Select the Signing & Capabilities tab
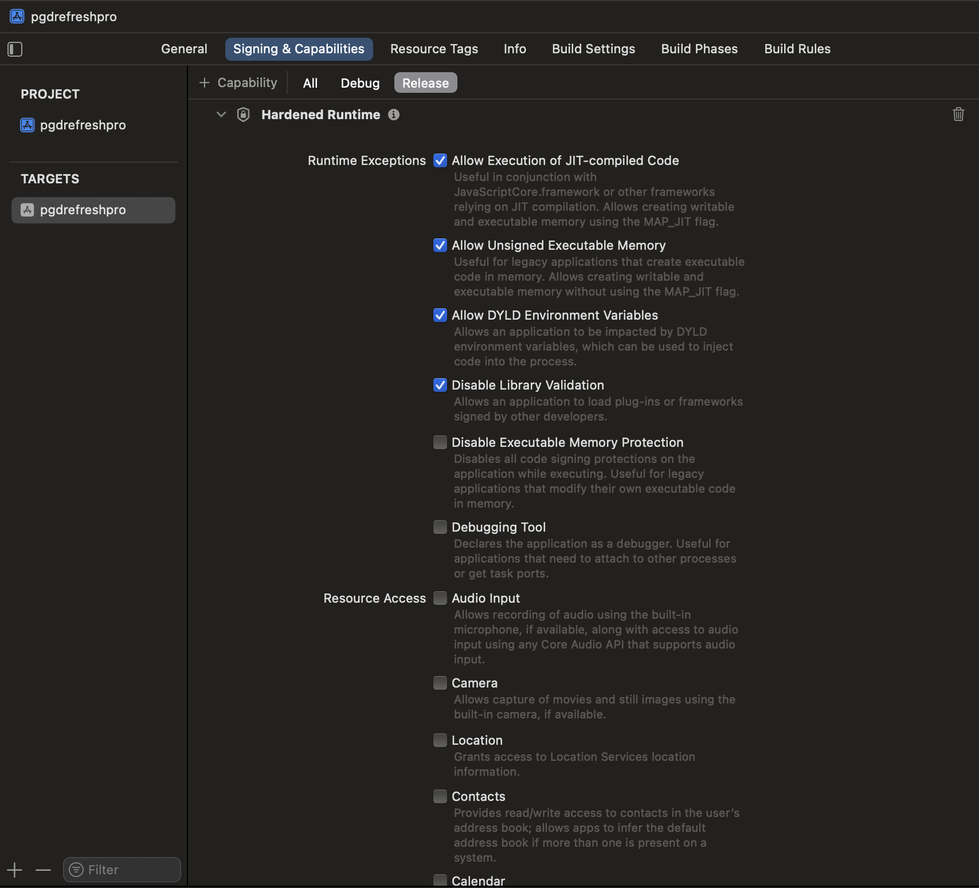This screenshot has width=979, height=888. (x=299, y=49)
